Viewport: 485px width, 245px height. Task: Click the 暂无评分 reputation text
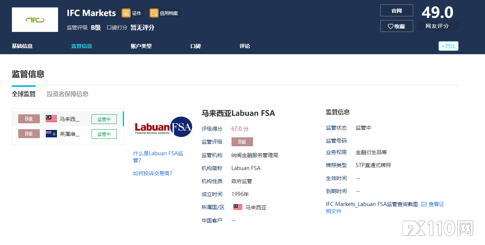tap(142, 27)
